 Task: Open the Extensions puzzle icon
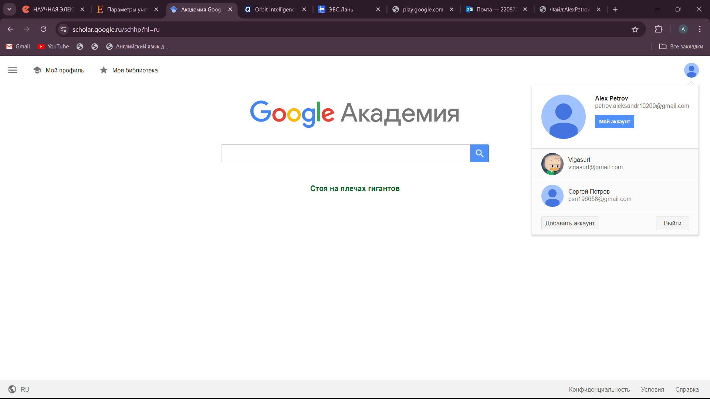pos(658,29)
